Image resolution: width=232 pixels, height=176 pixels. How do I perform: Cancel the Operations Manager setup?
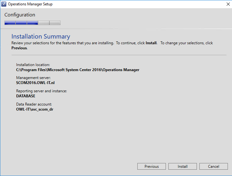click(214, 167)
